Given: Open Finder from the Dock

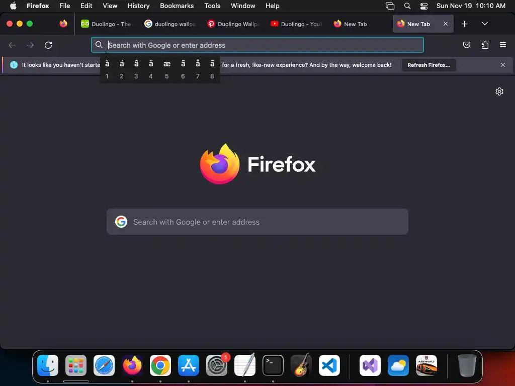Looking at the screenshot, I should coord(48,365).
